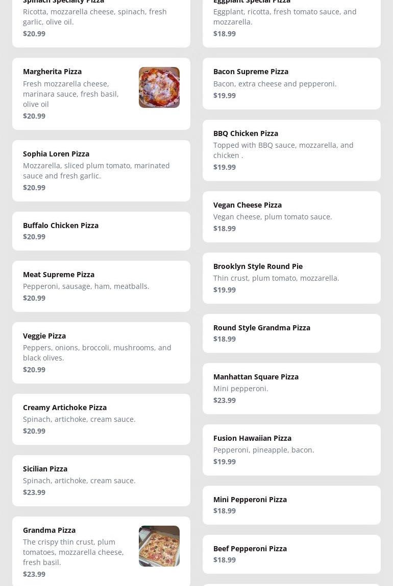Pick the Fusion Hawaiian Pizza
The width and height of the screenshot is (393, 586).
(291, 449)
